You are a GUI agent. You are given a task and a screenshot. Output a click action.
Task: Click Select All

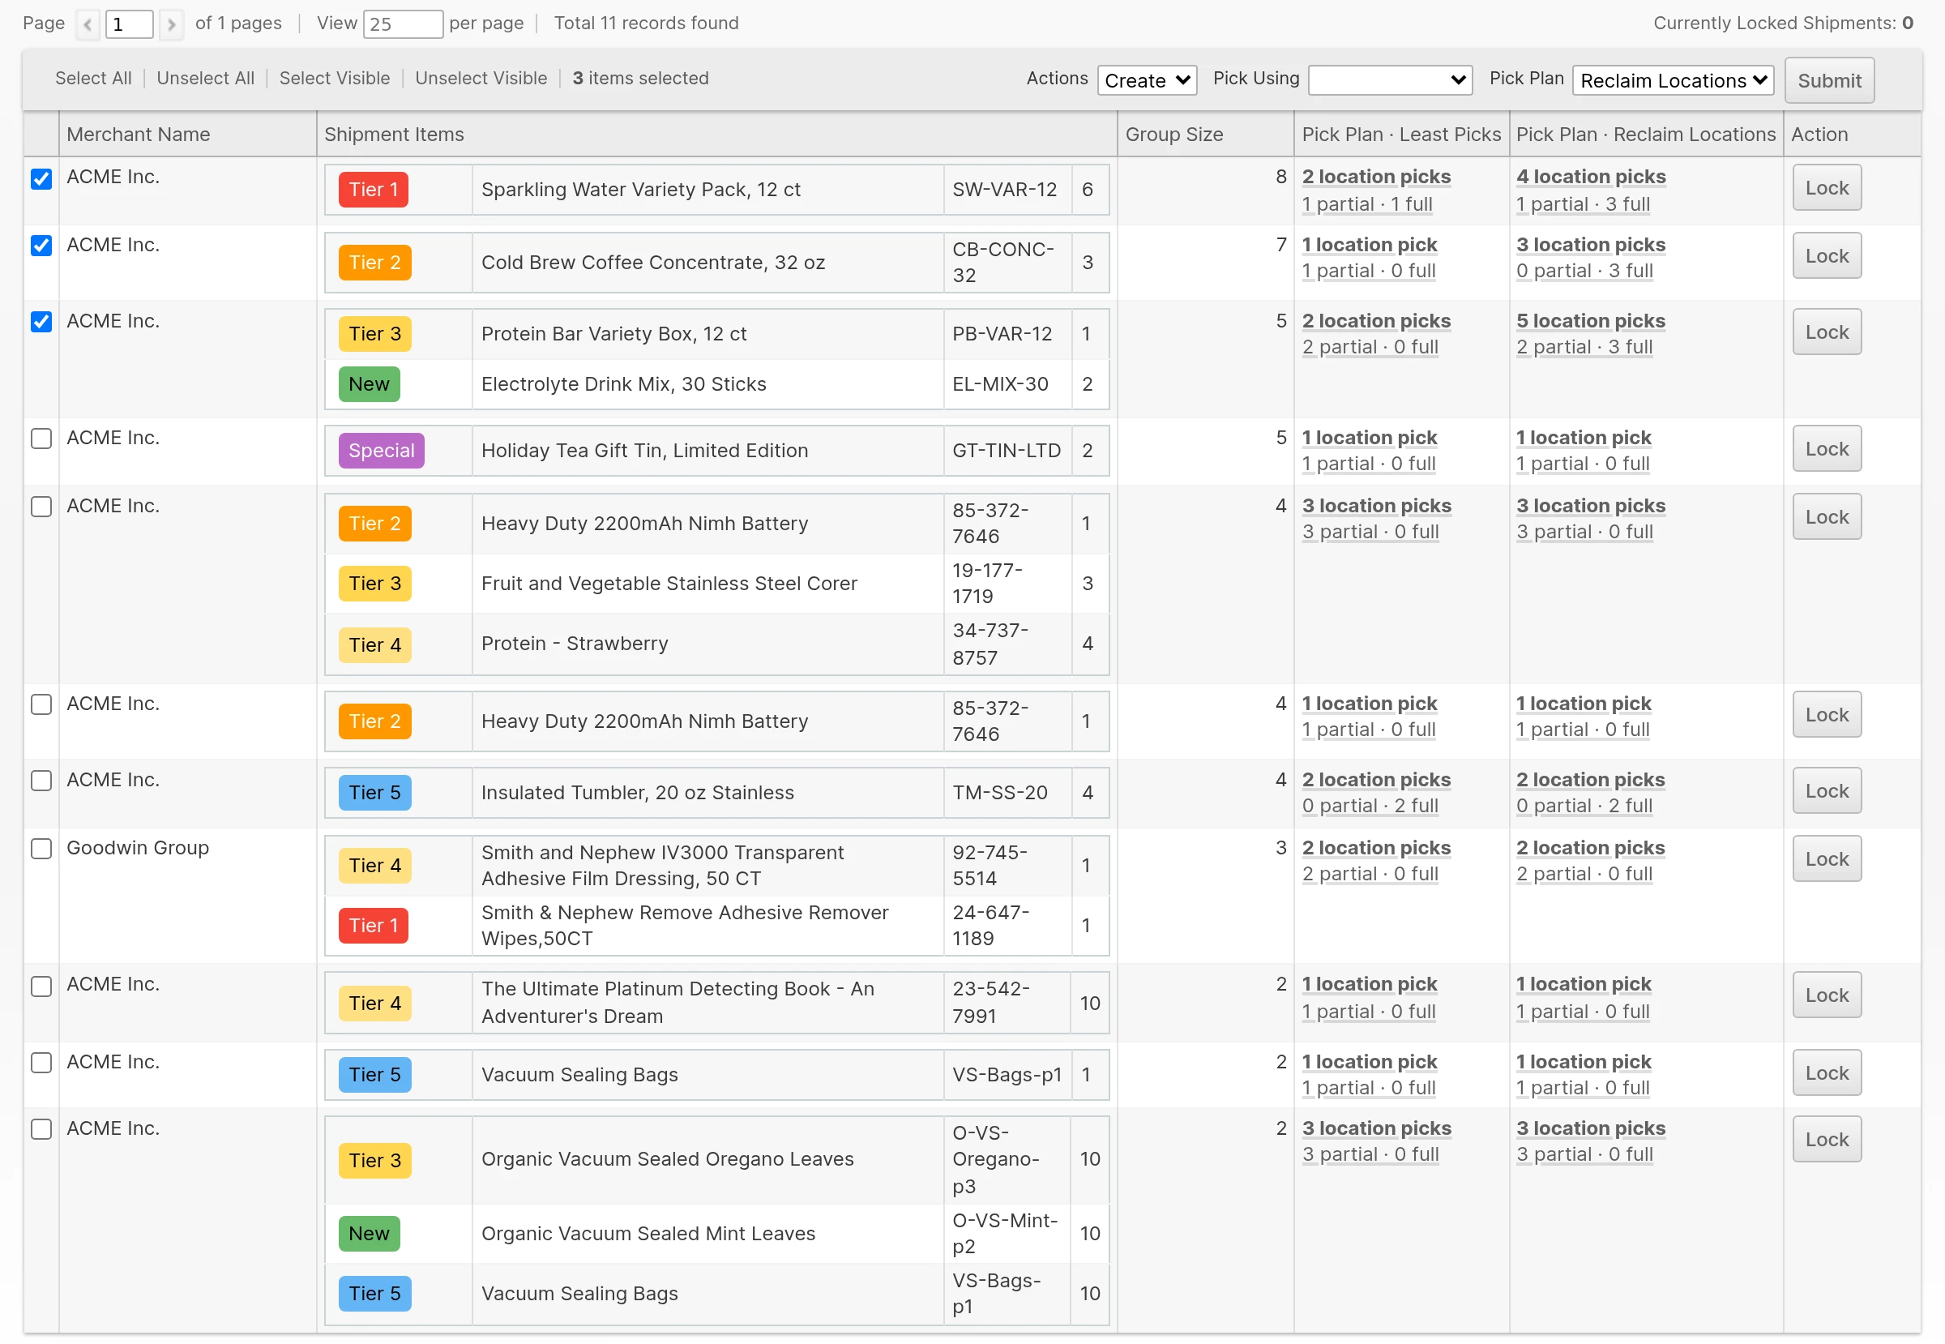point(93,79)
